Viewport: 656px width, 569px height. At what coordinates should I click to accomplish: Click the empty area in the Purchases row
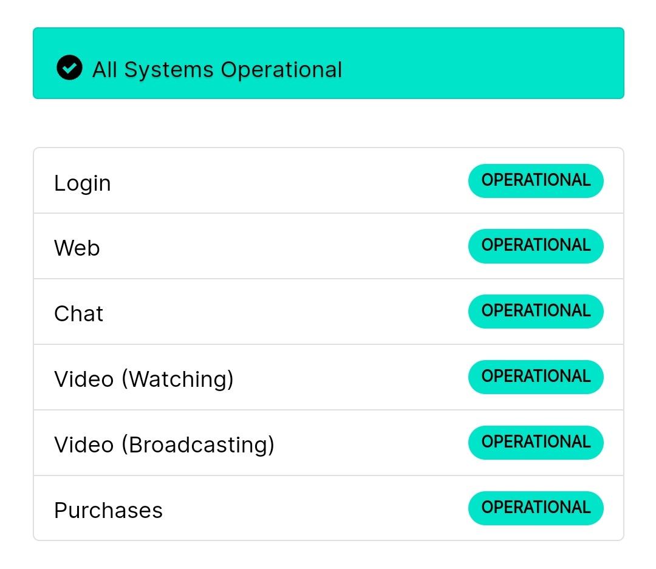point(314,508)
